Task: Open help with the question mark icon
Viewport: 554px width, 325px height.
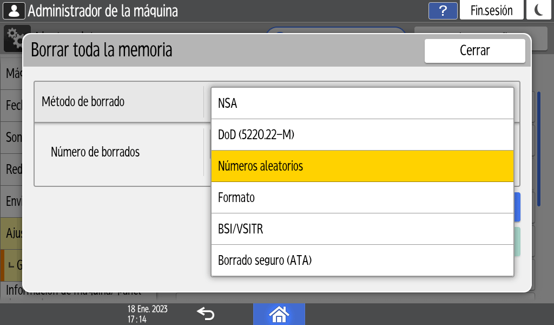Action: 443,10
